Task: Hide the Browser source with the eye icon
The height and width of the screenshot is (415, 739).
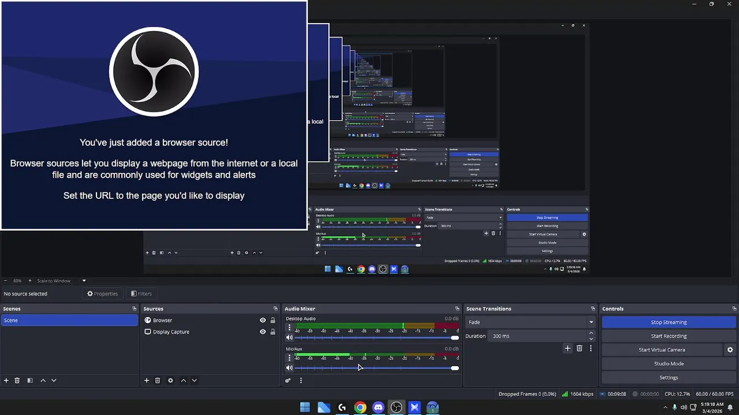Action: (263, 320)
